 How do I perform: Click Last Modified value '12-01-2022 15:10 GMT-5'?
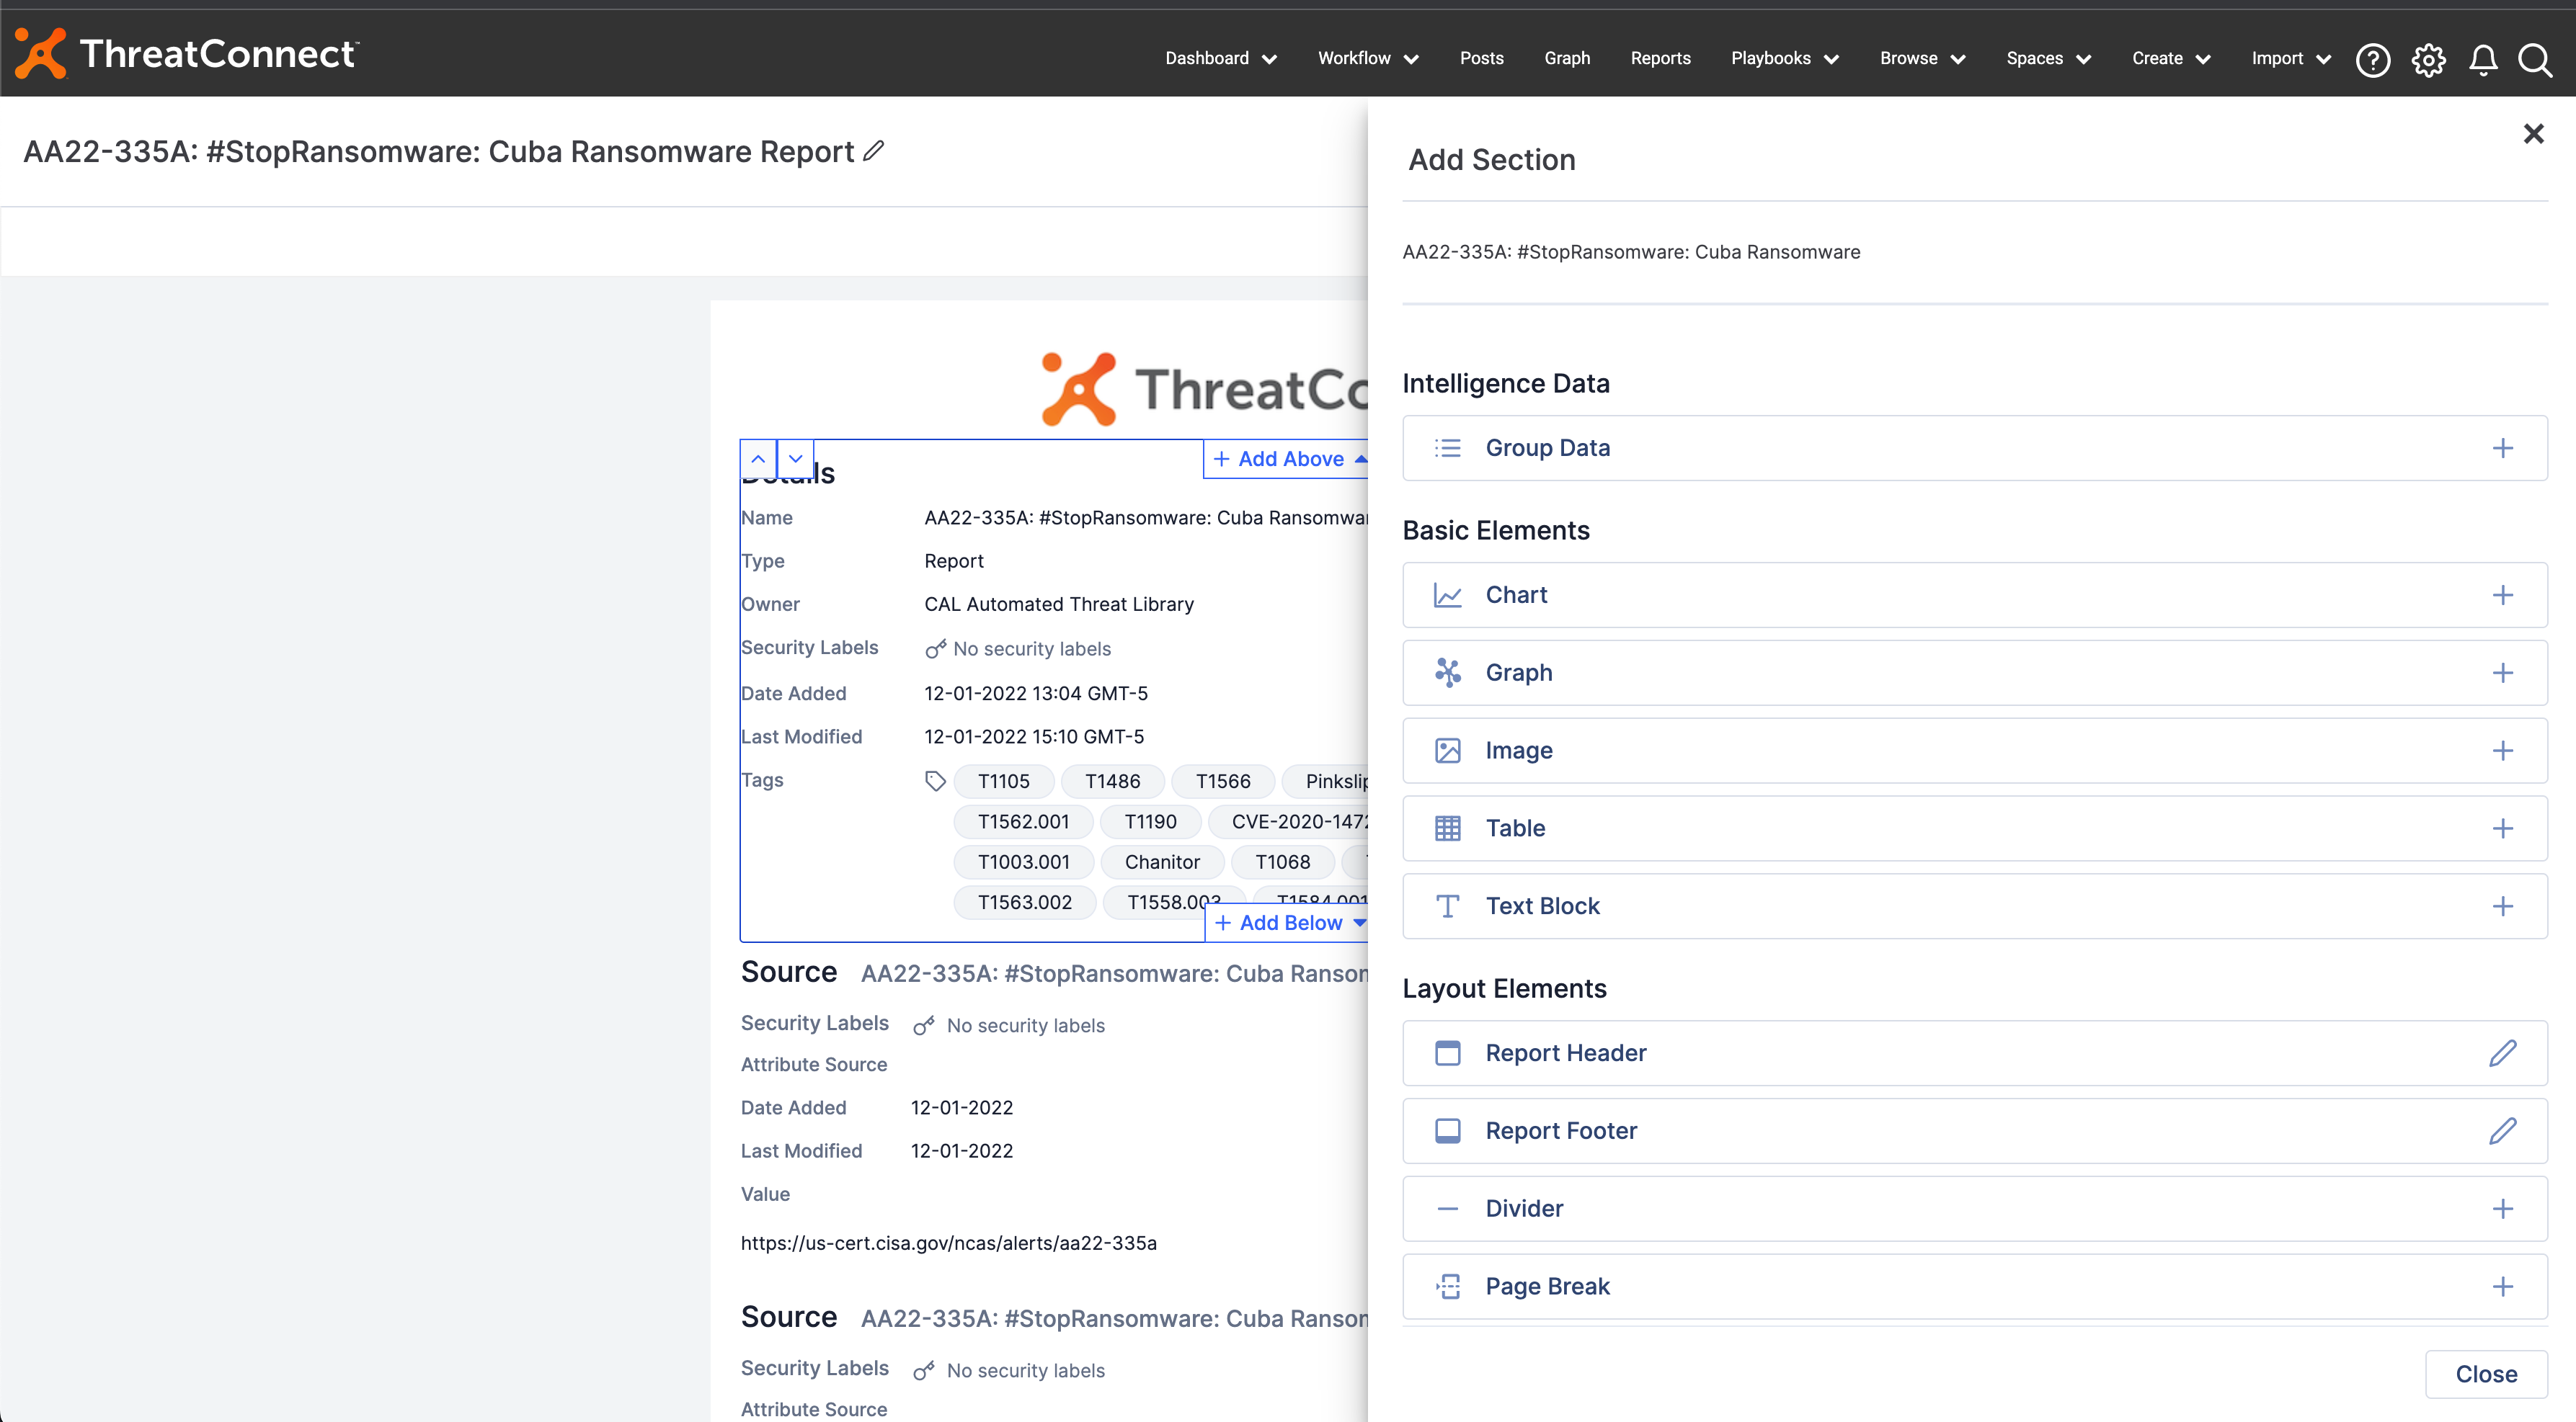tap(1034, 736)
